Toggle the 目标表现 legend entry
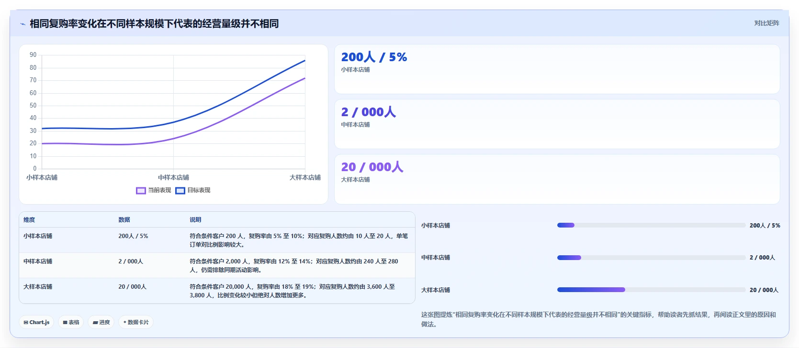The image size is (799, 348). (193, 190)
